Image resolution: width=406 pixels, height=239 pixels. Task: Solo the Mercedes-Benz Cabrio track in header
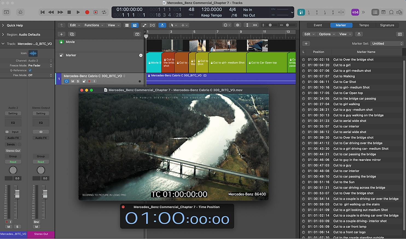[x=78, y=81]
